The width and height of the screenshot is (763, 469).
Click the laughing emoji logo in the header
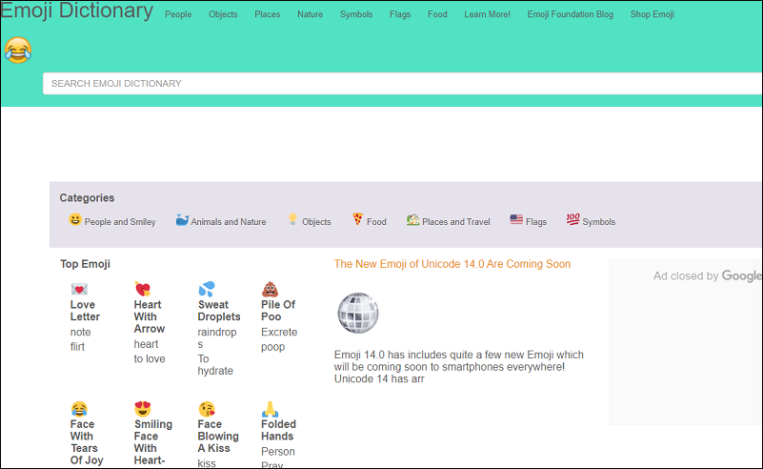click(18, 51)
